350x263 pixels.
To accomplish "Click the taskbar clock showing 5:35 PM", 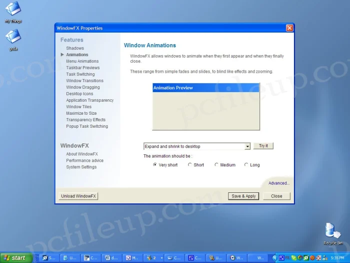I will coord(337,258).
